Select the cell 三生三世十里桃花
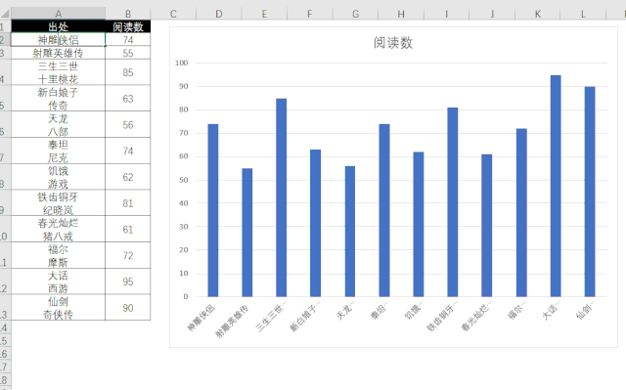This screenshot has height=390, width=626. tap(58, 72)
